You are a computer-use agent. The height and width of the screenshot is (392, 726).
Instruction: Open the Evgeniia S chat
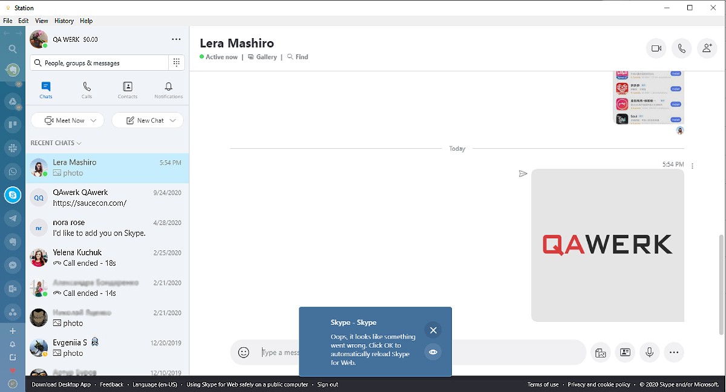pos(107,348)
